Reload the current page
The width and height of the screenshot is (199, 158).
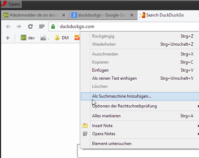[30, 27]
